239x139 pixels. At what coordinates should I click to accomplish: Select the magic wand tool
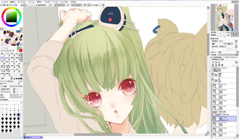pyautogui.click(x=7, y=48)
